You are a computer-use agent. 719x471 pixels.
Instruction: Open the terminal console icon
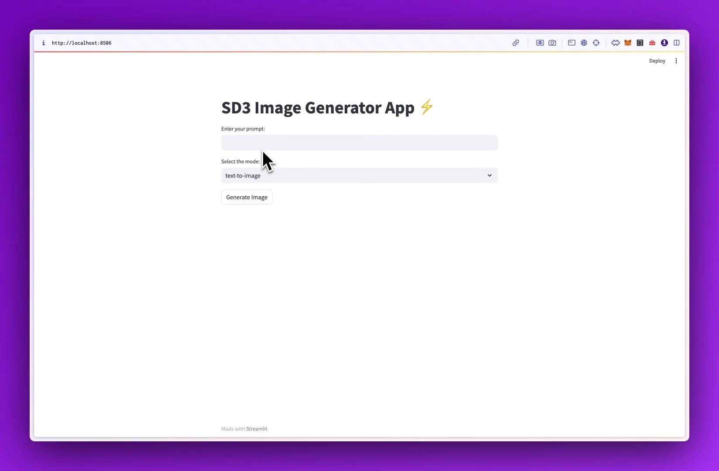pos(572,43)
